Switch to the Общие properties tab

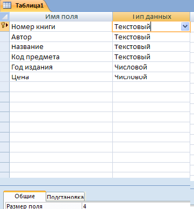tap(25, 196)
